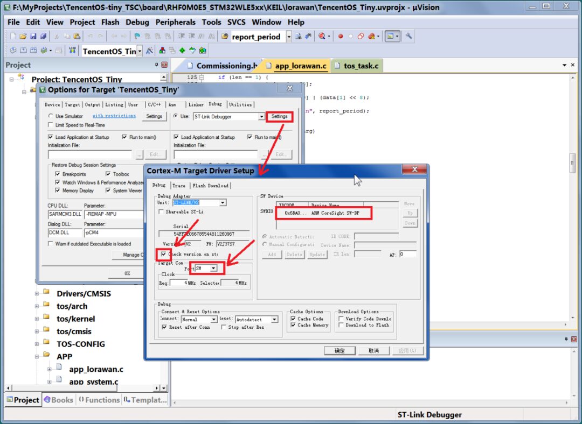Open the TencentOS_Tiny target dropdown
The height and width of the screenshot is (424, 582).
(x=140, y=51)
